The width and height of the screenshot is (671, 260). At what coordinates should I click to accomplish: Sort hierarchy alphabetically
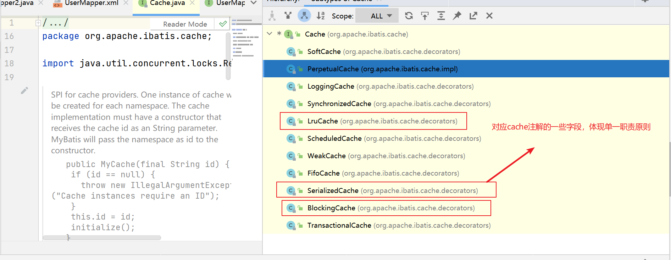click(321, 16)
